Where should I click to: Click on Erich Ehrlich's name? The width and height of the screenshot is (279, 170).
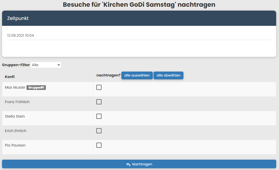16,131
